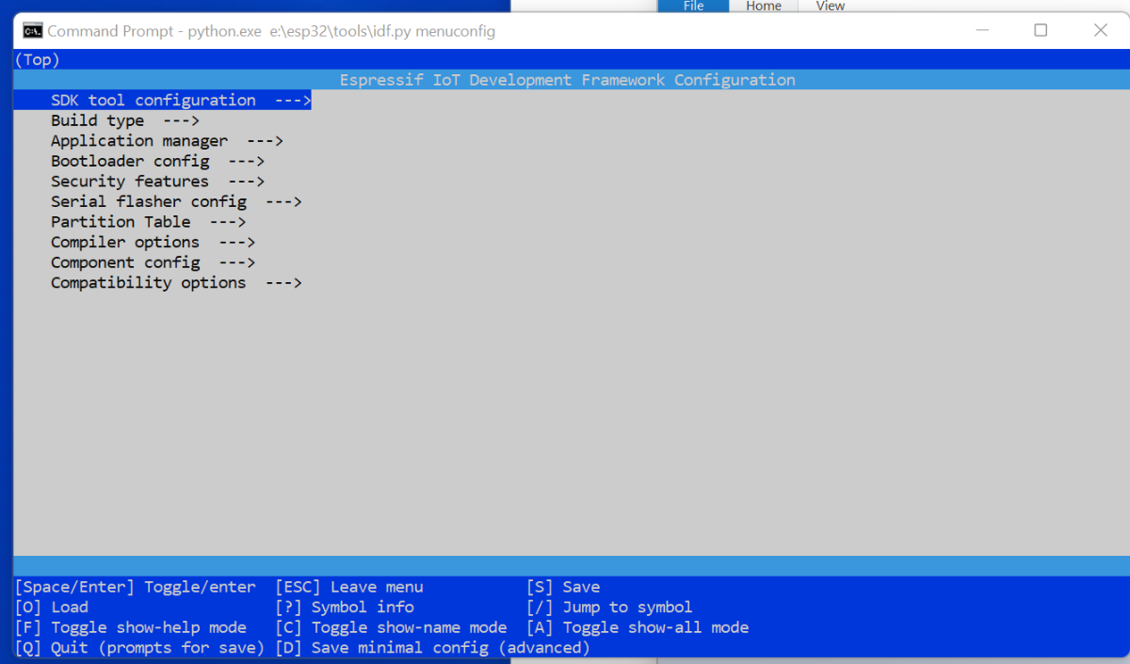Select Compiler options entry
The image size is (1130, 664).
pos(125,243)
